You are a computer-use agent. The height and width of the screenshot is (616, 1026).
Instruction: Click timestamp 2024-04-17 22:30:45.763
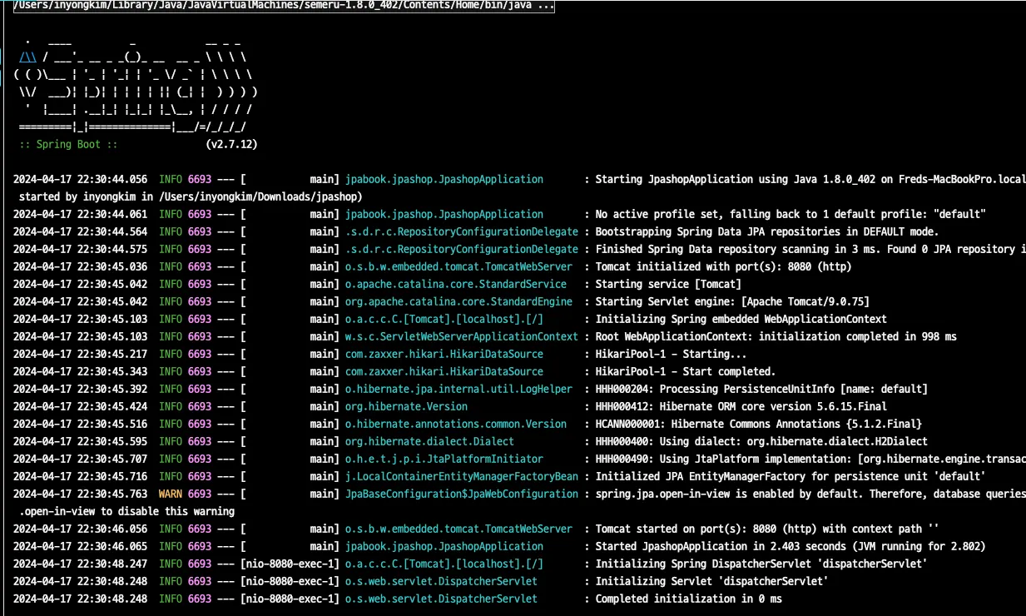(x=80, y=494)
